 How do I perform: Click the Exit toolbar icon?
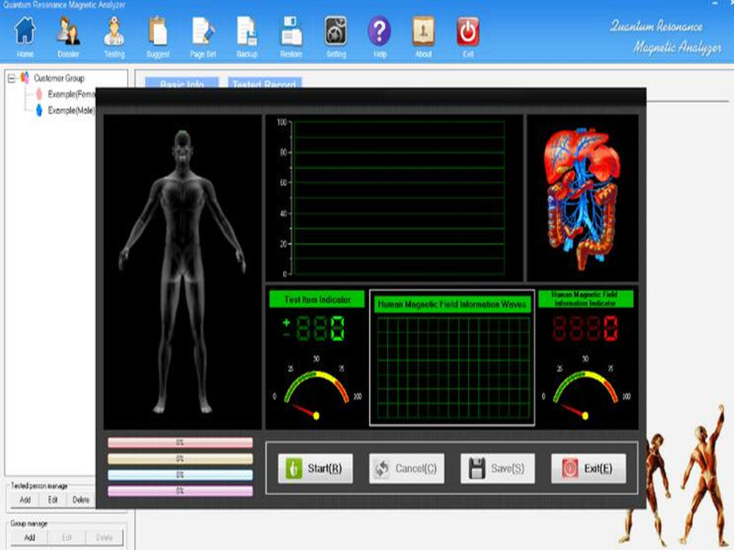click(x=467, y=34)
